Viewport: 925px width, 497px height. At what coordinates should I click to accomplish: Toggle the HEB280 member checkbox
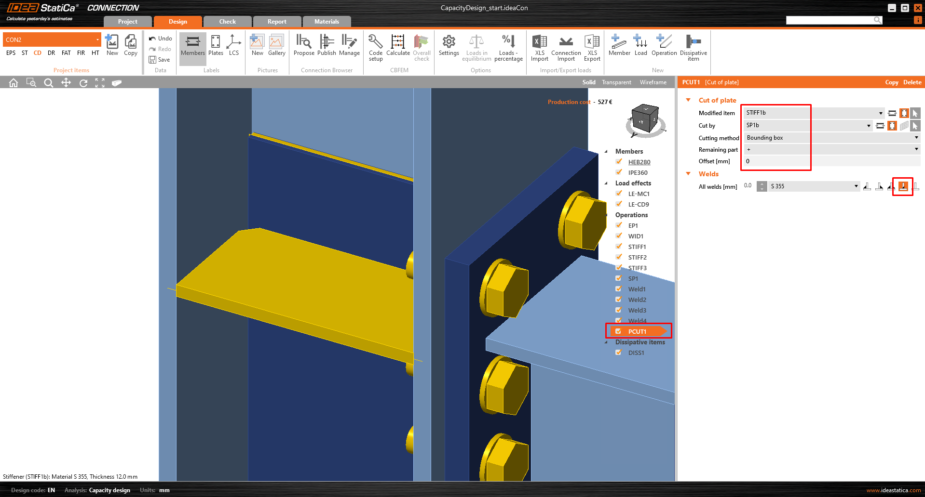click(x=619, y=162)
